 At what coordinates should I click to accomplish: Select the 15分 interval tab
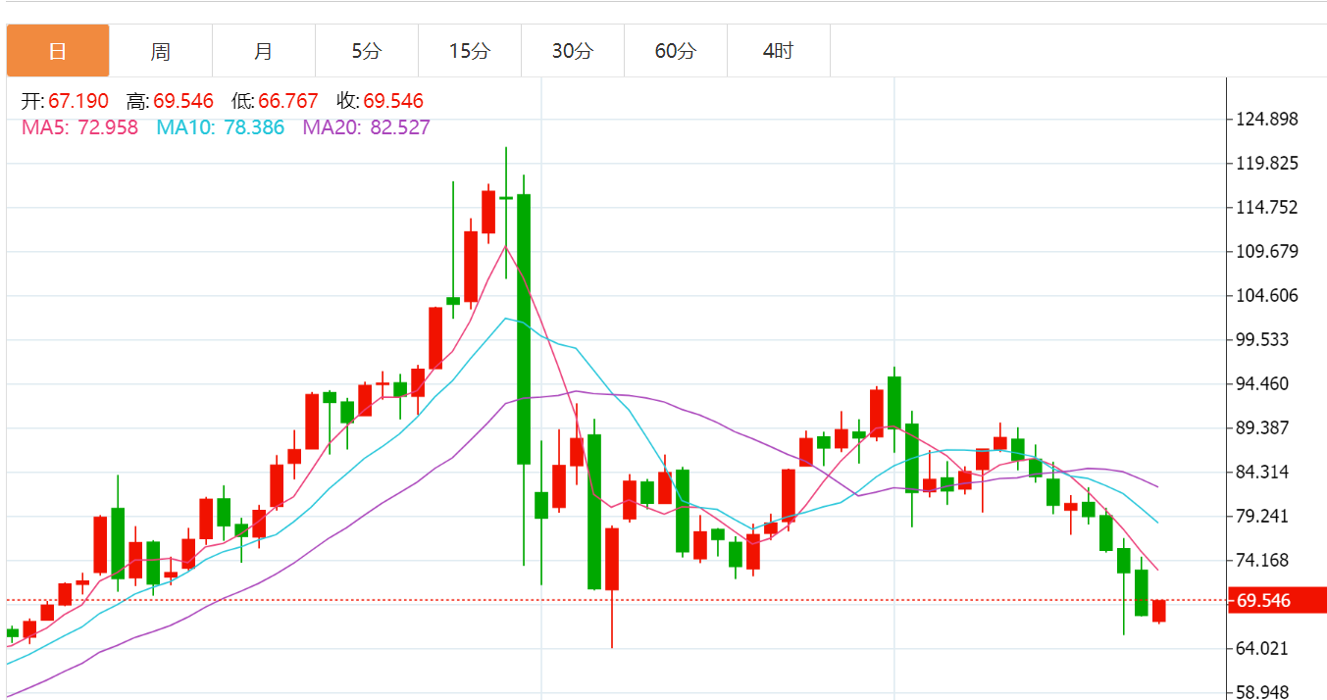tap(470, 51)
